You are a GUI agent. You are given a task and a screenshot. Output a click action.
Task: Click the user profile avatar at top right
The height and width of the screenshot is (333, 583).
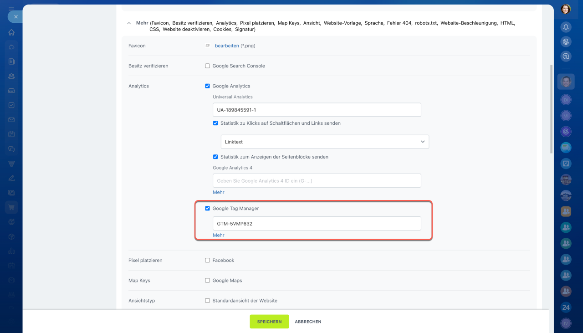click(566, 9)
